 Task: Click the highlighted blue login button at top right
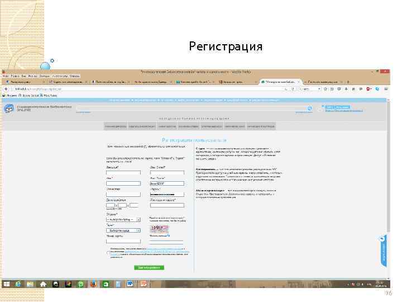click(337, 107)
